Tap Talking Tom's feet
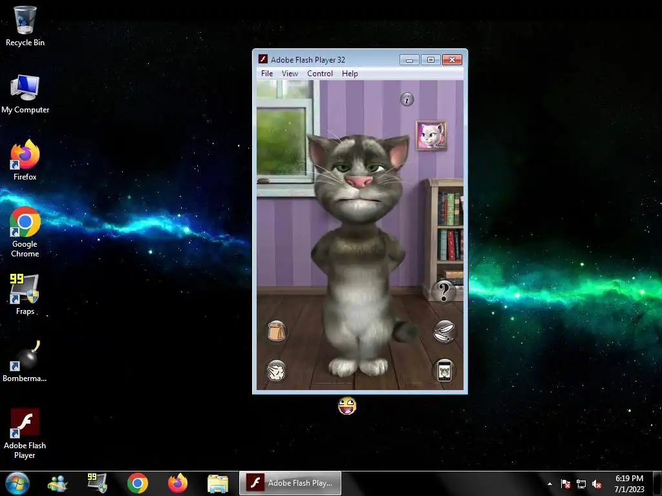The width and height of the screenshot is (662, 496). pos(358,367)
